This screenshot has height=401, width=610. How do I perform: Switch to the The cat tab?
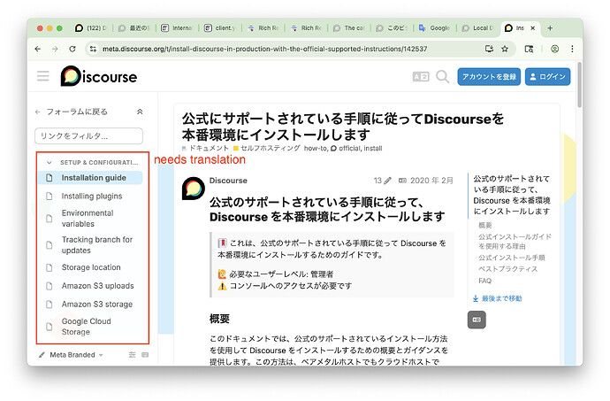[349, 28]
